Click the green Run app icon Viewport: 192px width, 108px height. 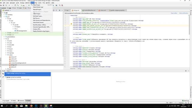(29, 5)
